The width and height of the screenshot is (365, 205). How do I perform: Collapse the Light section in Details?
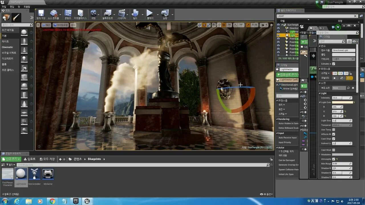[x=320, y=93]
